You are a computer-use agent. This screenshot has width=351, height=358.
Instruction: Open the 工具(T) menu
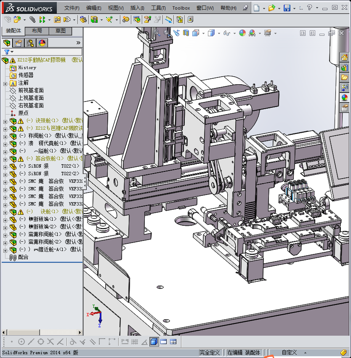(x=158, y=8)
